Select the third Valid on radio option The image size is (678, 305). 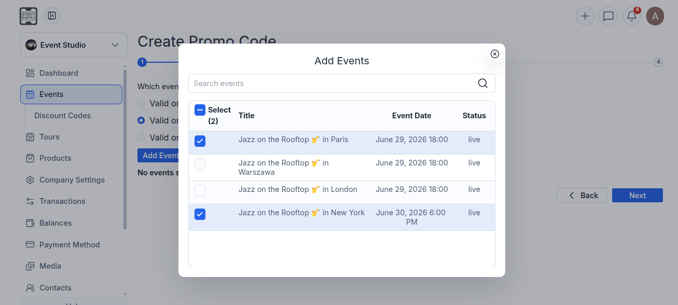pyautogui.click(x=141, y=137)
